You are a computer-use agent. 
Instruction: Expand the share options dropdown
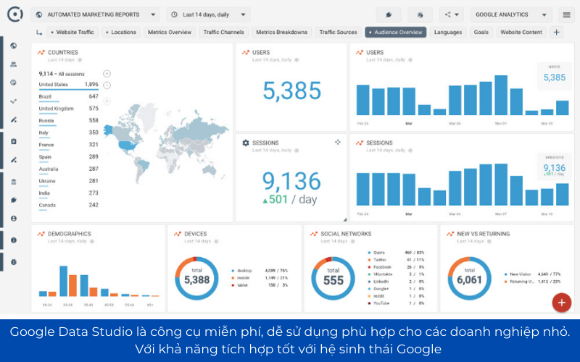(x=451, y=14)
